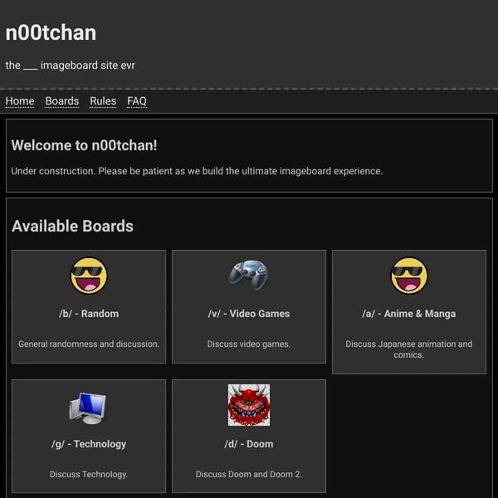Click the n00tchan site title
The width and height of the screenshot is (498, 498).
pyautogui.click(x=51, y=32)
